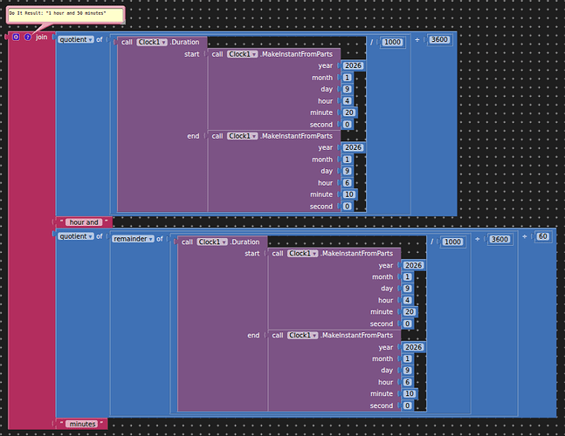Edit the ' hour and ' text string
Image resolution: width=565 pixels, height=436 pixels.
84,222
